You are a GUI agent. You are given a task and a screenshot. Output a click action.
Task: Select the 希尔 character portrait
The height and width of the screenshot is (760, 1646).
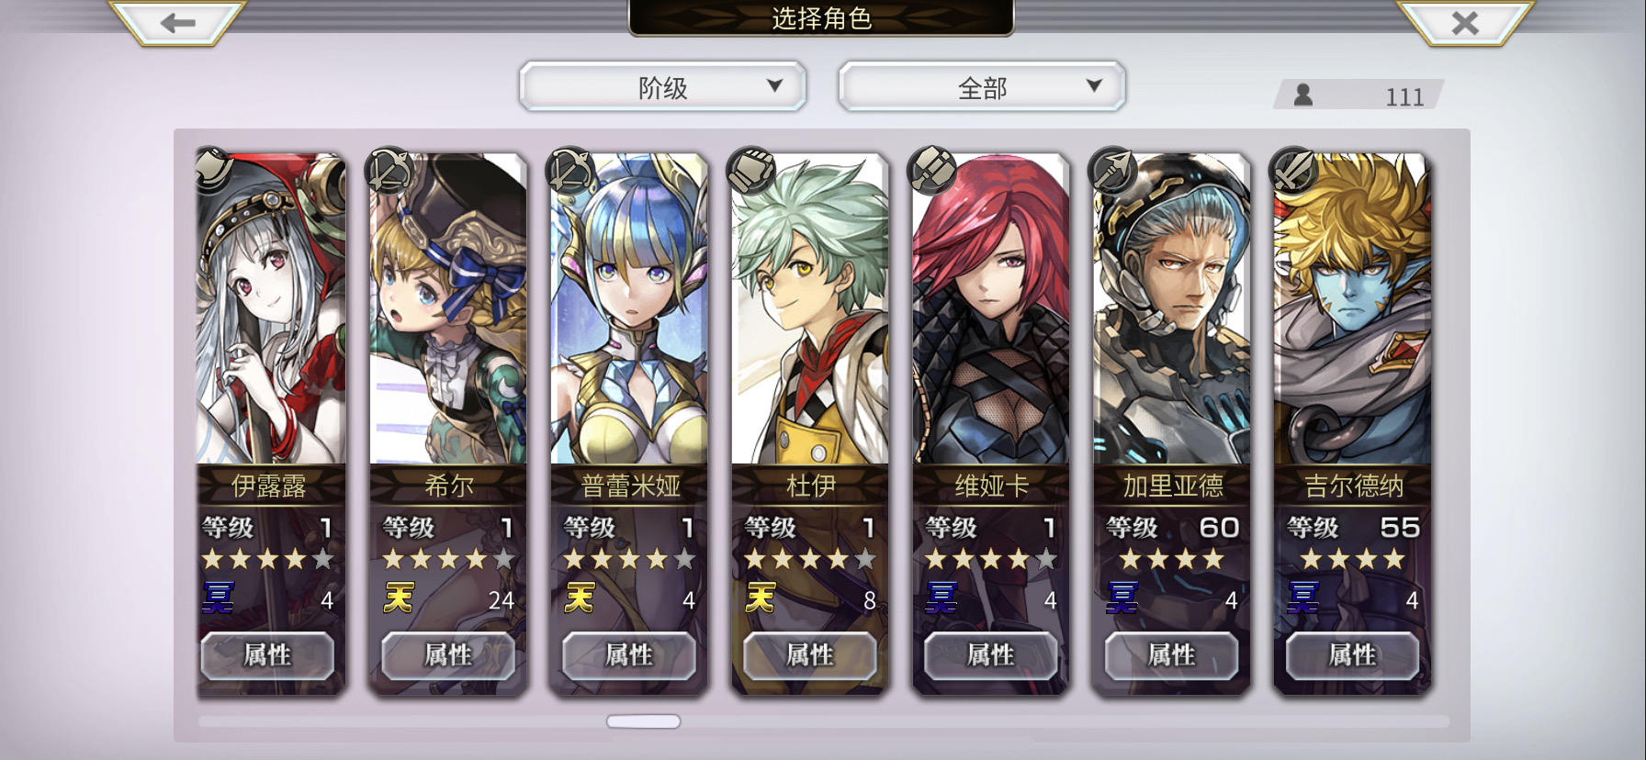[448, 309]
